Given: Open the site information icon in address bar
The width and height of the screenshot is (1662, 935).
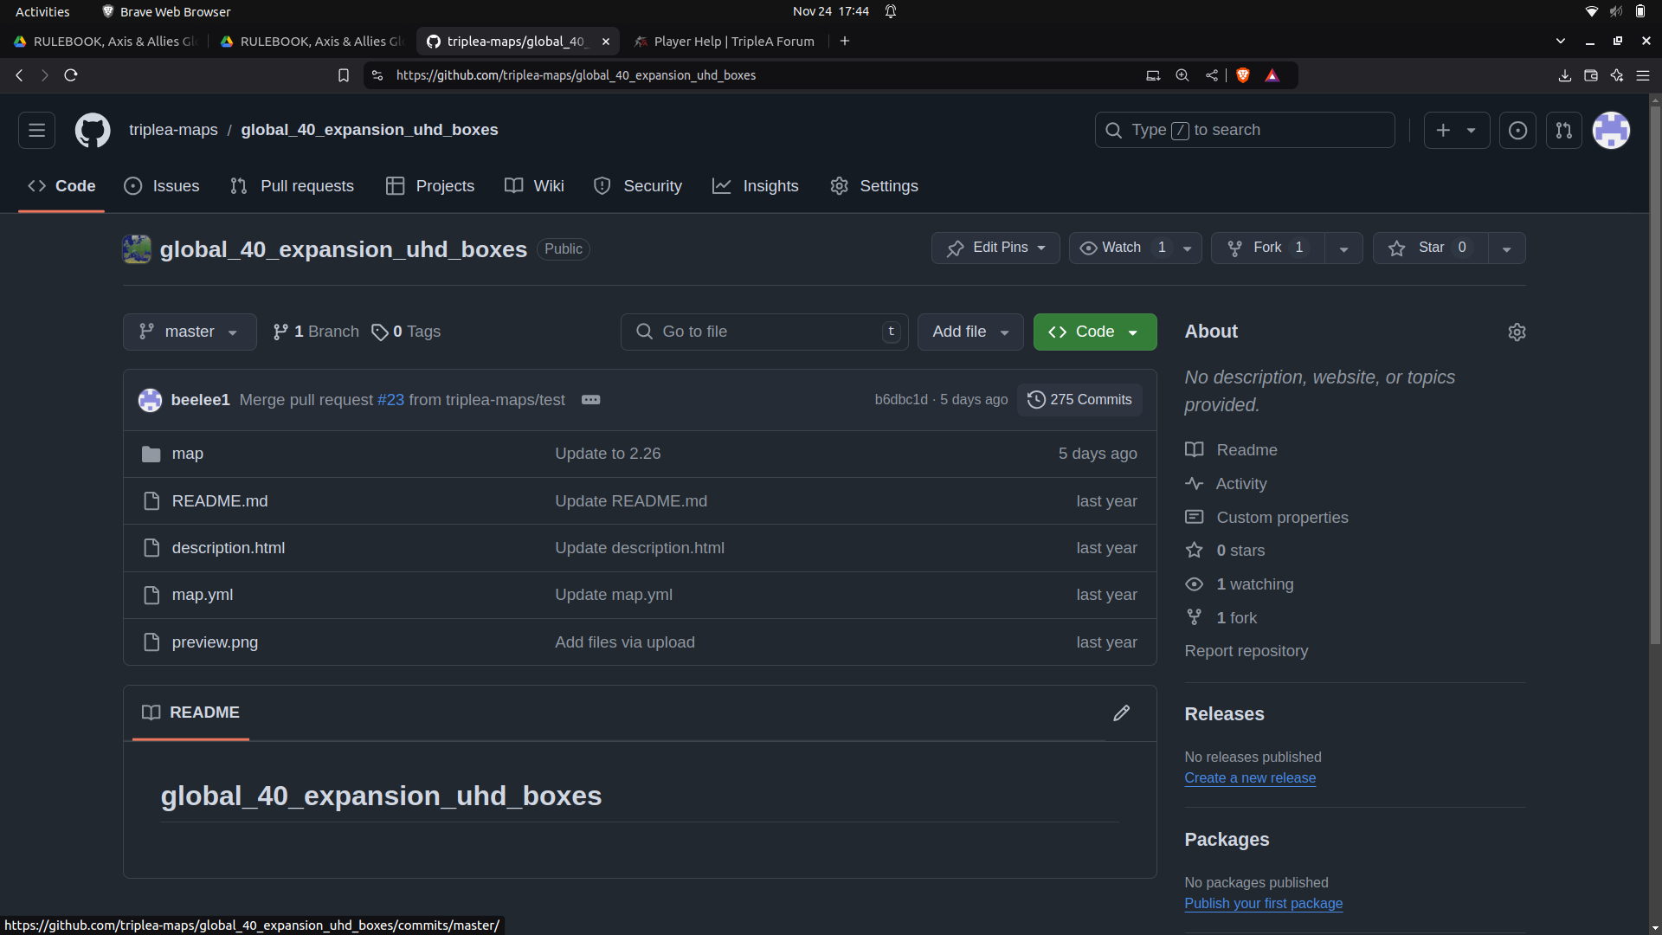Looking at the screenshot, I should [x=377, y=75].
